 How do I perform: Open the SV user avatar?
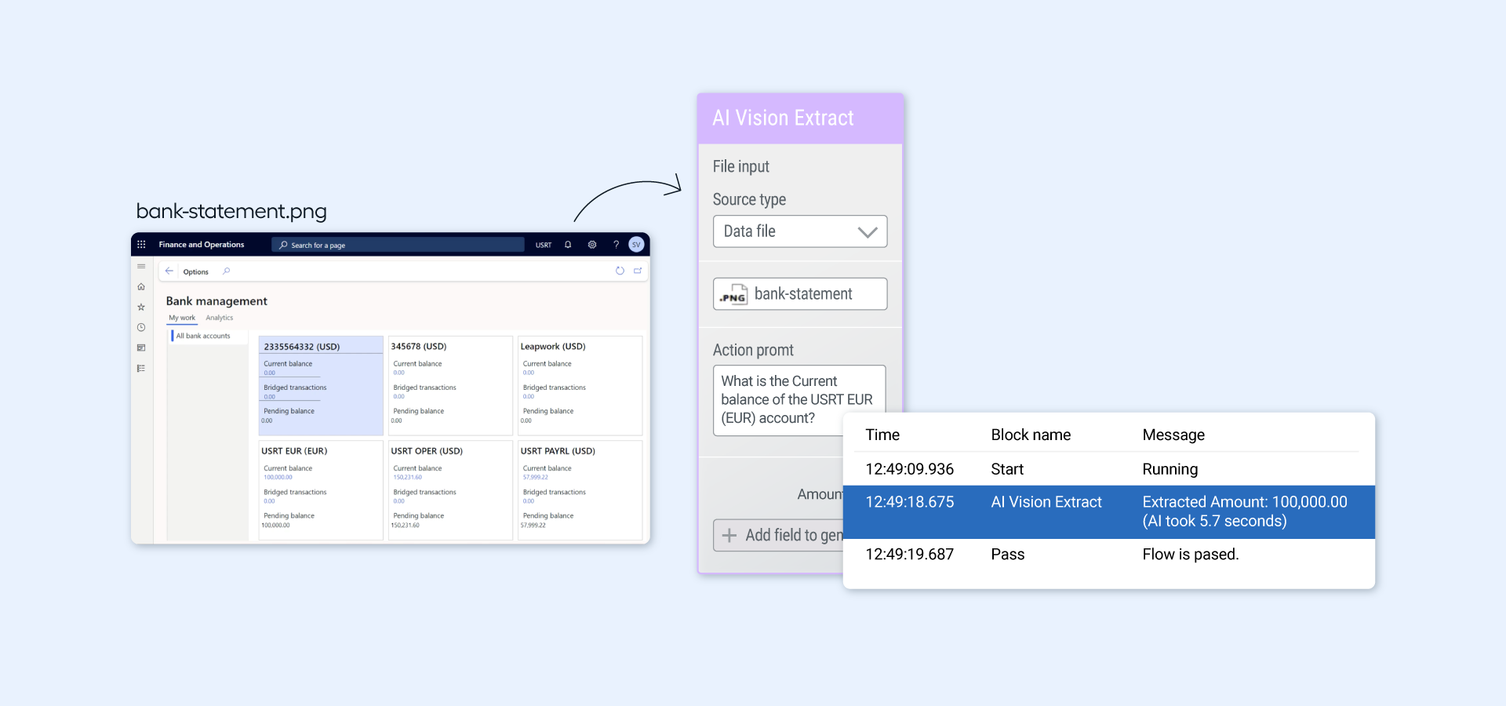[x=636, y=245]
